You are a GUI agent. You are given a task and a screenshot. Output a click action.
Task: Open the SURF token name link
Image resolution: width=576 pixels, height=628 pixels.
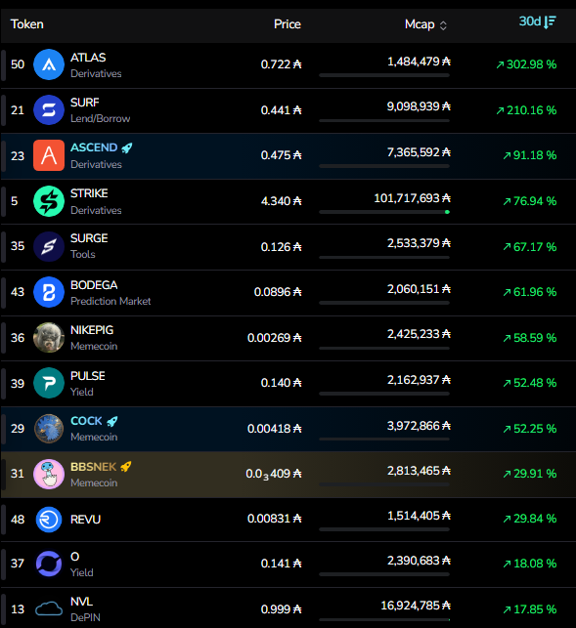(x=85, y=103)
